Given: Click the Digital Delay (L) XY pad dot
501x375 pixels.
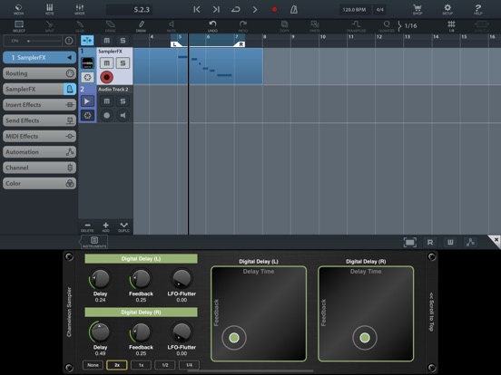Looking at the screenshot, I should 234,337.
